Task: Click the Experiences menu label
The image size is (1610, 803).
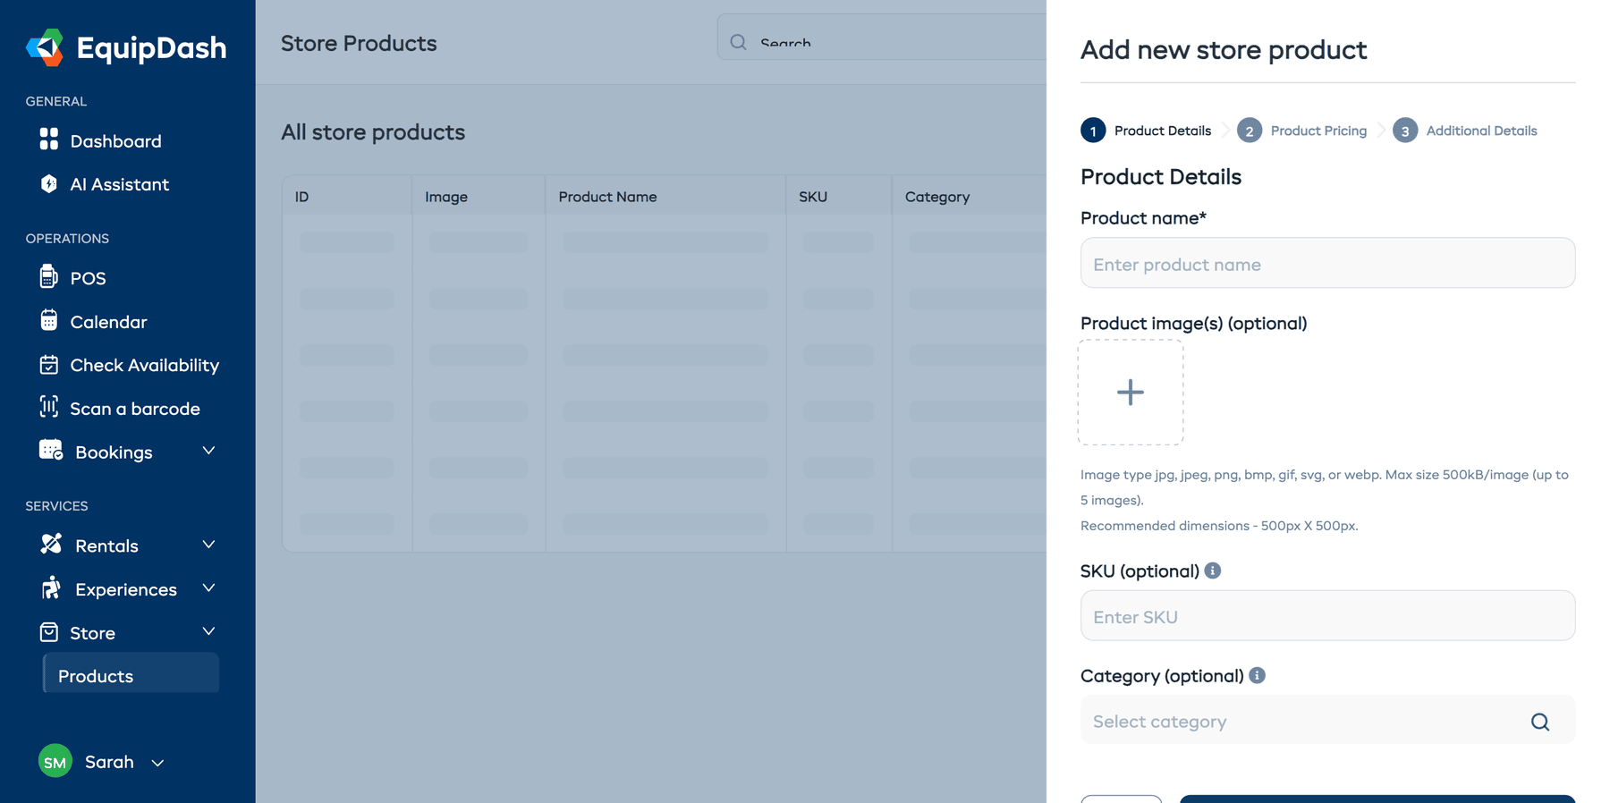Action: 126,589
